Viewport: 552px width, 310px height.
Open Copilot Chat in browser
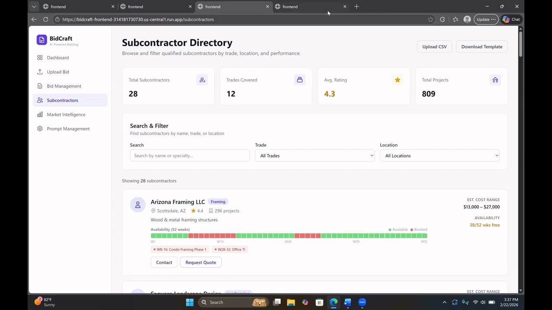coord(511,19)
